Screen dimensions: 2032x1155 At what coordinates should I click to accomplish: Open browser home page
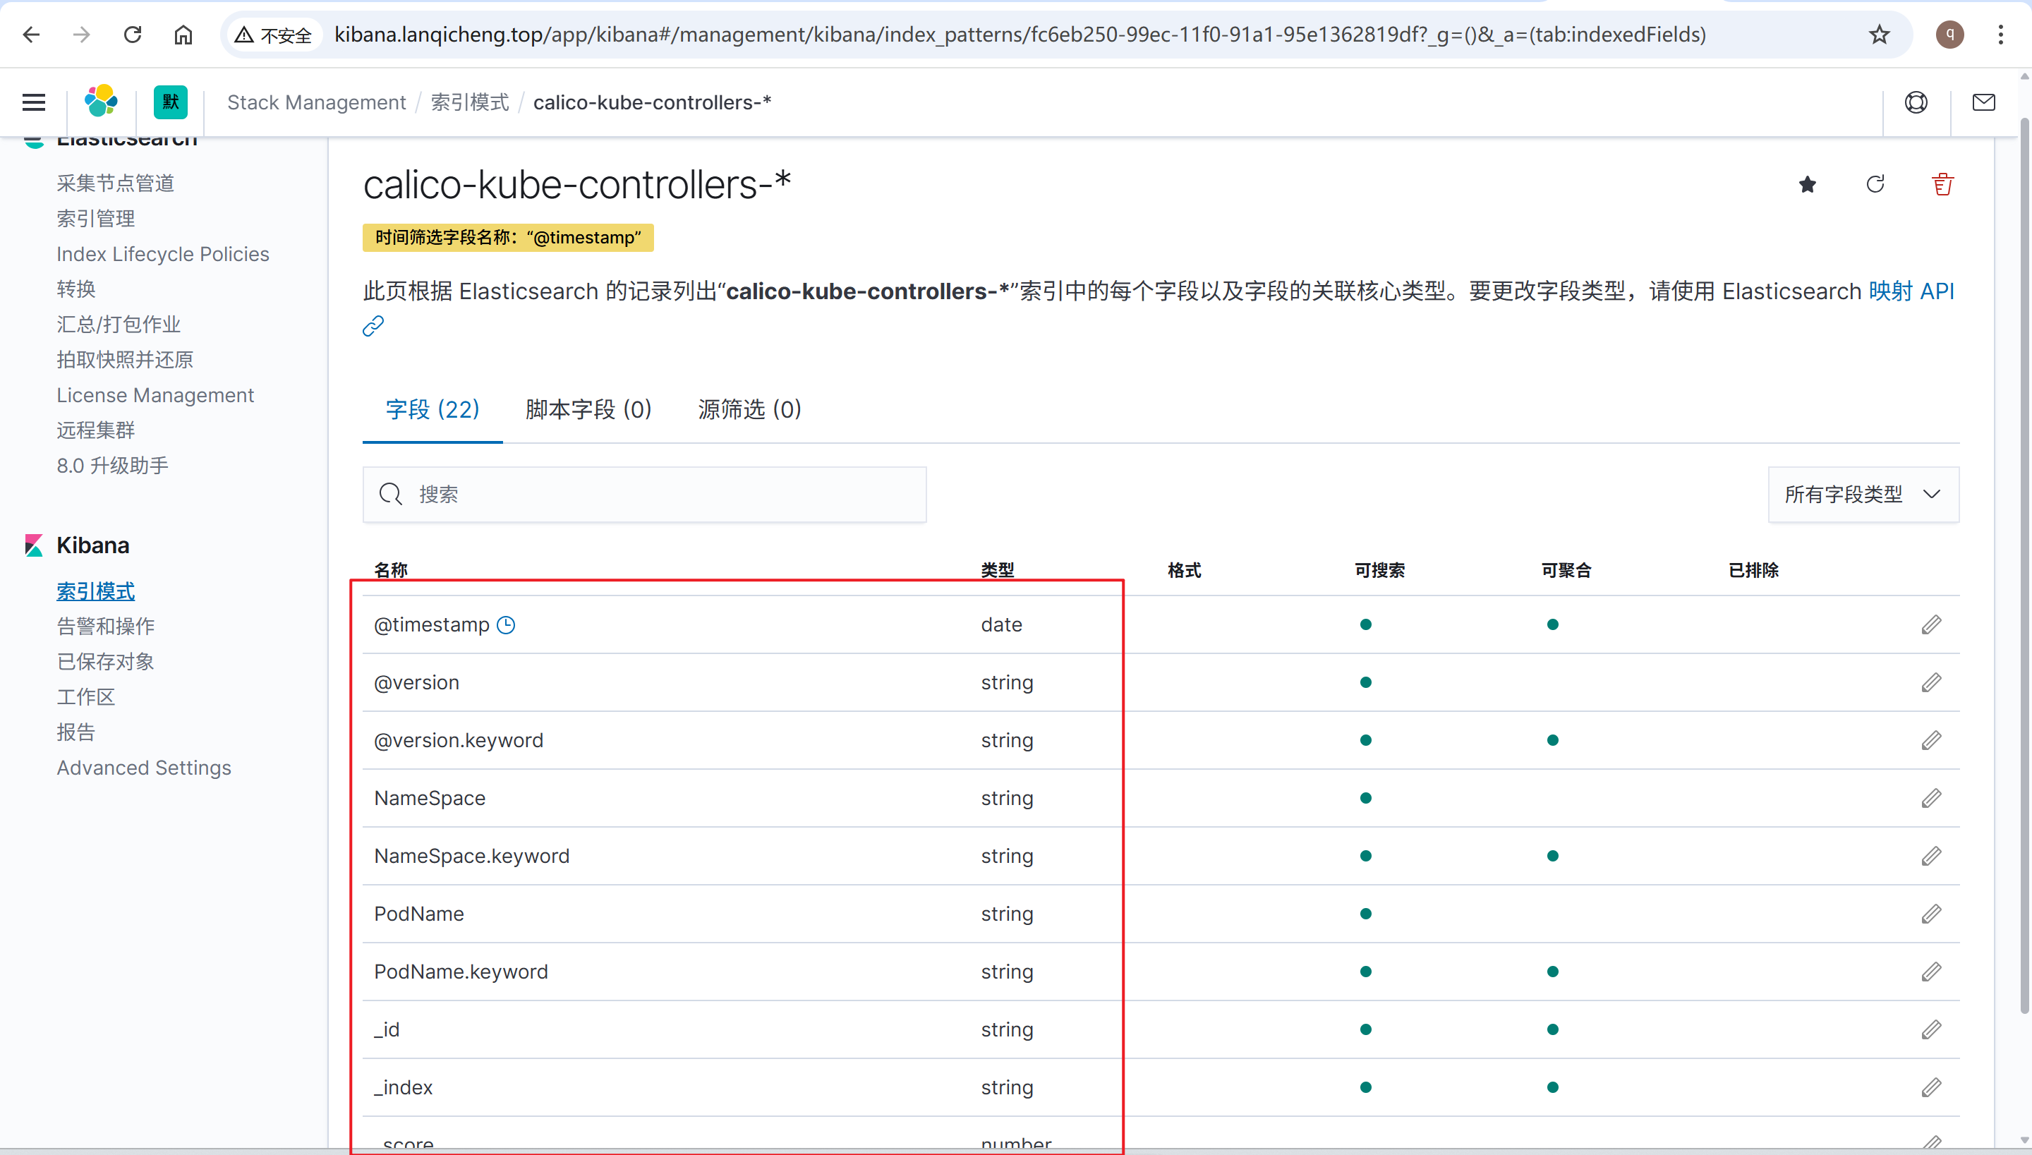click(183, 35)
